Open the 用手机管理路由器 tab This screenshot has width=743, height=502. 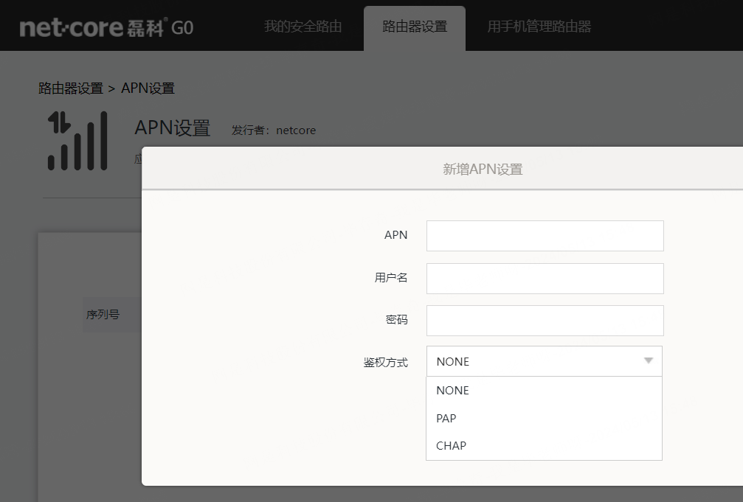[x=539, y=27]
